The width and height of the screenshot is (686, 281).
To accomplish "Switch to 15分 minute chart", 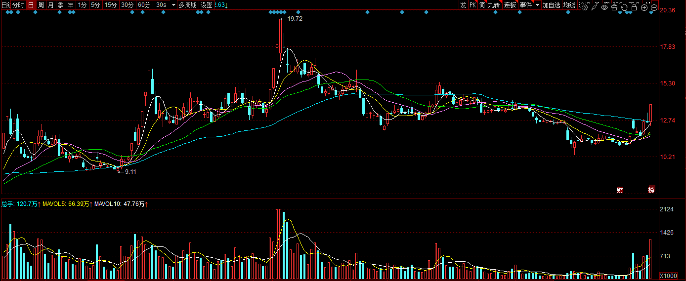I will tap(110, 5).
